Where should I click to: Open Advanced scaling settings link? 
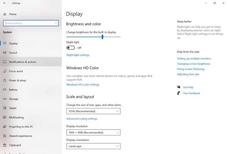tap(82, 119)
